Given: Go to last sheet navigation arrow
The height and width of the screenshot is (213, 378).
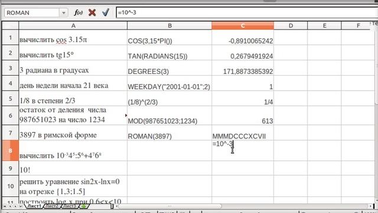Looking at the screenshot, I should pos(21,206).
